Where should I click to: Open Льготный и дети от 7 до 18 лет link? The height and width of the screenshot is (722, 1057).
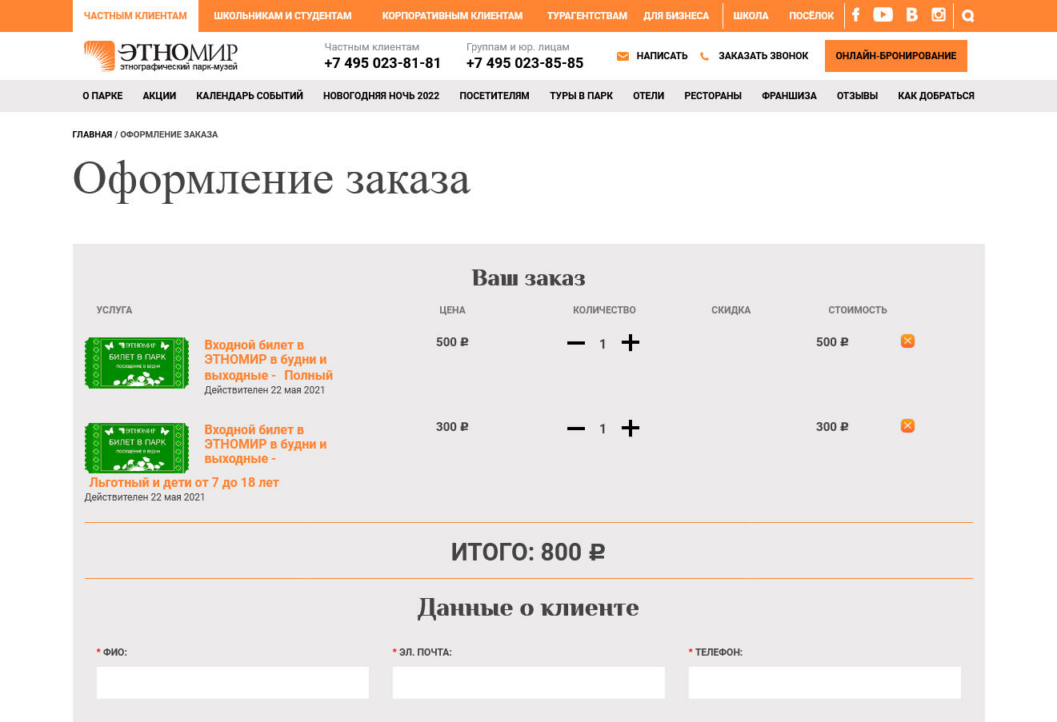[x=184, y=483]
